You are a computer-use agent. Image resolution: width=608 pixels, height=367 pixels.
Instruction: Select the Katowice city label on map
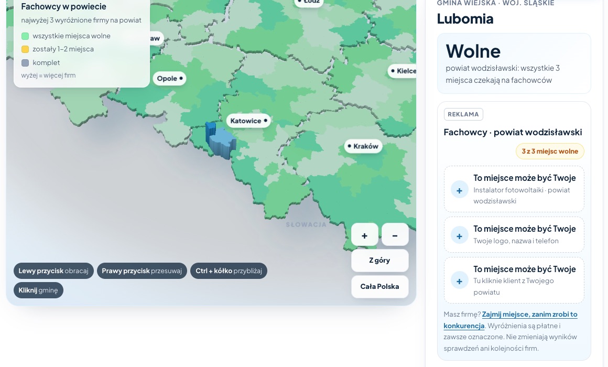[x=248, y=121]
